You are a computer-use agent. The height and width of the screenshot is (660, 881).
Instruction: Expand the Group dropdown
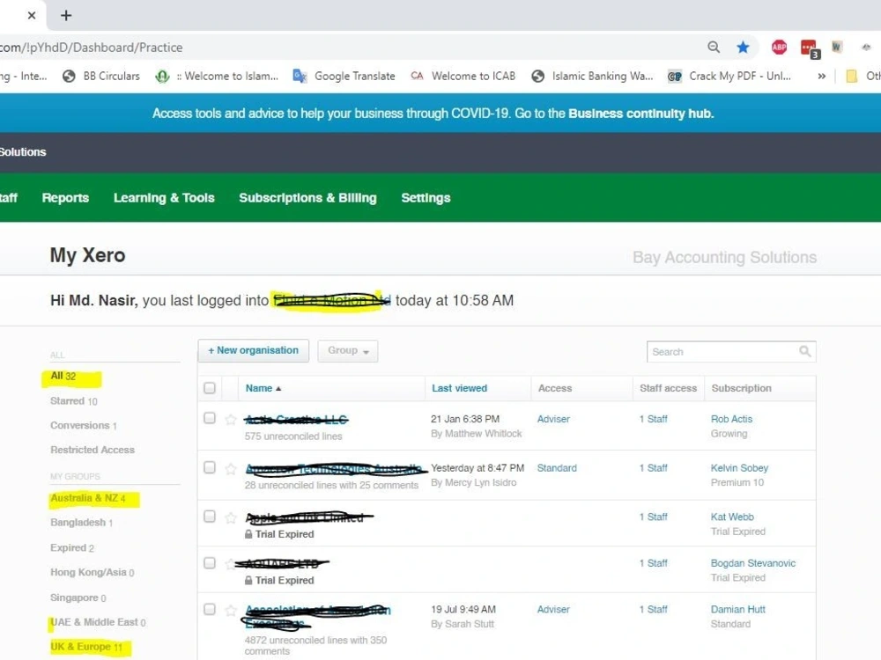pyautogui.click(x=348, y=351)
